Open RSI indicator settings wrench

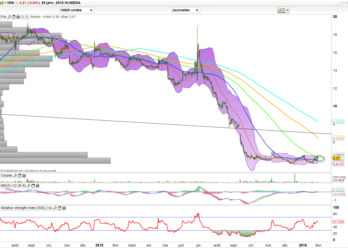[x=55, y=208]
